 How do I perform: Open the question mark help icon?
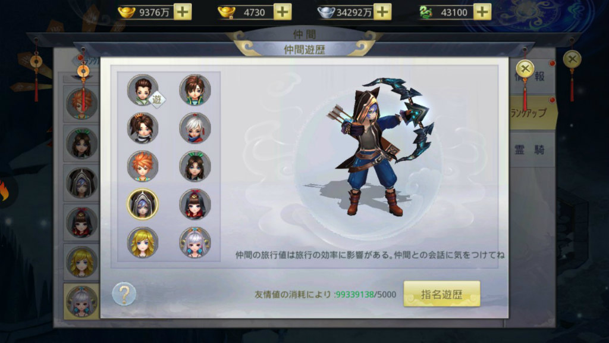point(124,294)
